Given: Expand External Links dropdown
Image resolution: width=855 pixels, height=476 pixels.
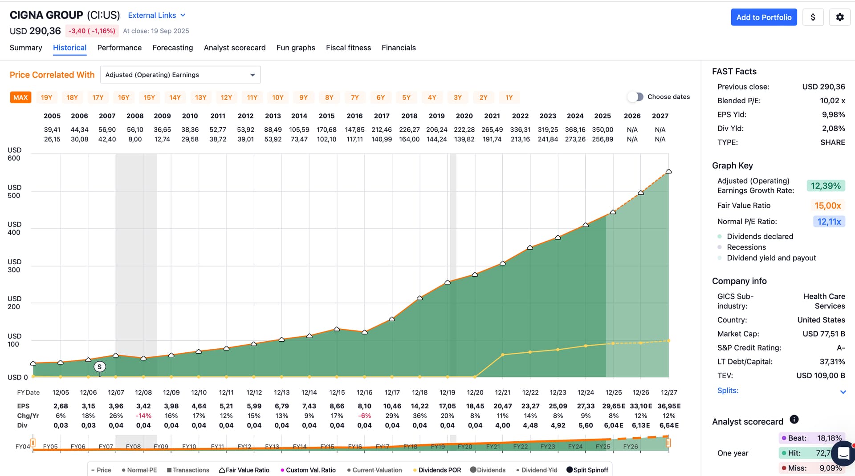Looking at the screenshot, I should click(x=156, y=15).
